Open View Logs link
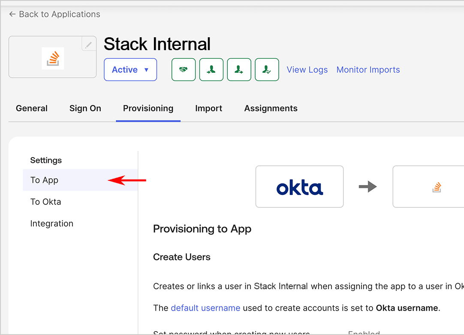Image resolution: width=464 pixels, height=335 pixels. pyautogui.click(x=307, y=70)
